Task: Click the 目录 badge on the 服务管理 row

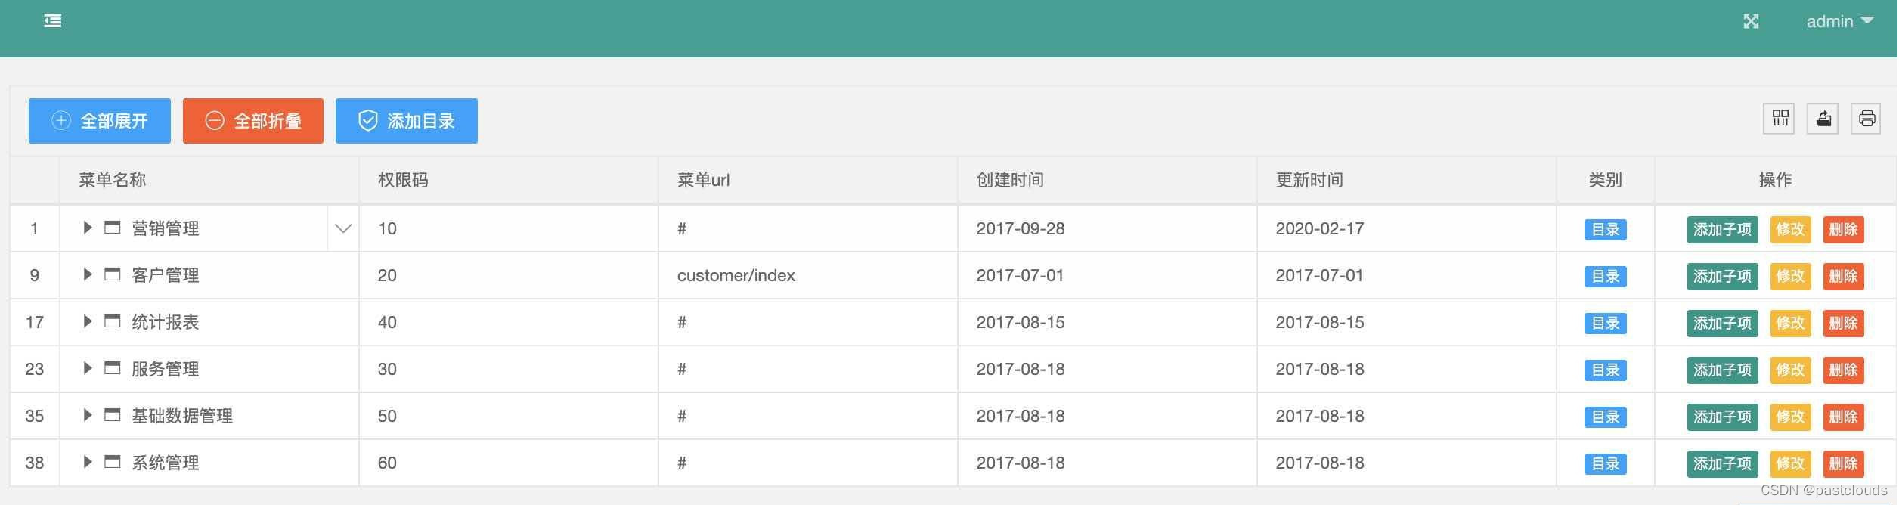Action: [1604, 370]
